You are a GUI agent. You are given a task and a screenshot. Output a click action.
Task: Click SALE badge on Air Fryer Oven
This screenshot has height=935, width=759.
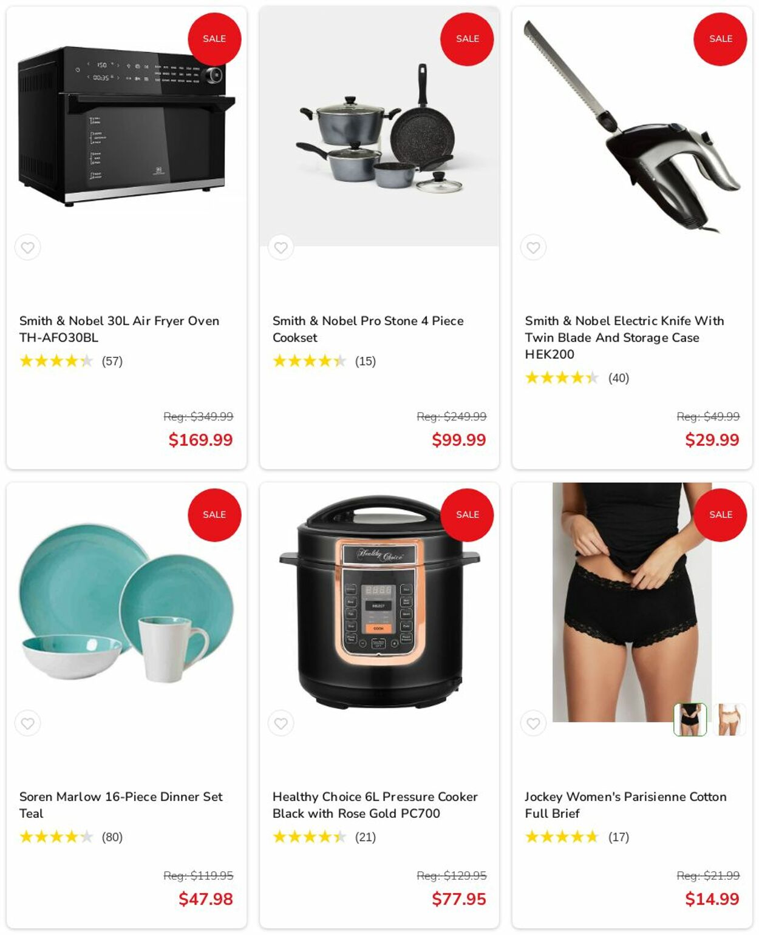214,39
